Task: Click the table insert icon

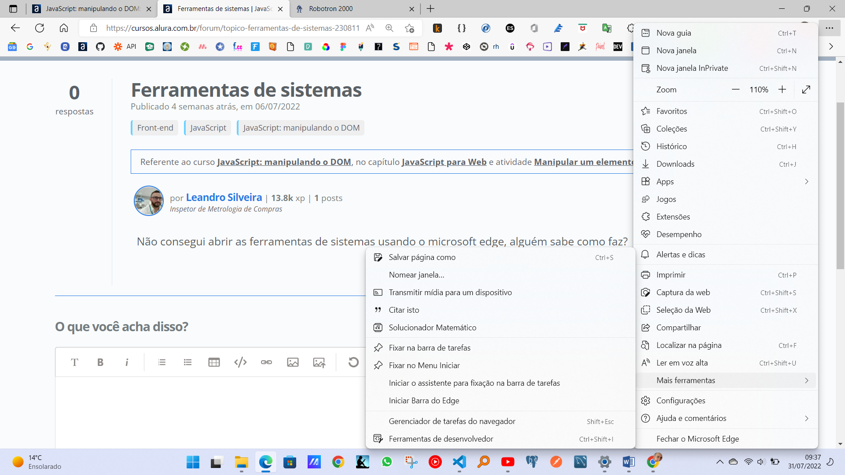Action: pos(213,362)
